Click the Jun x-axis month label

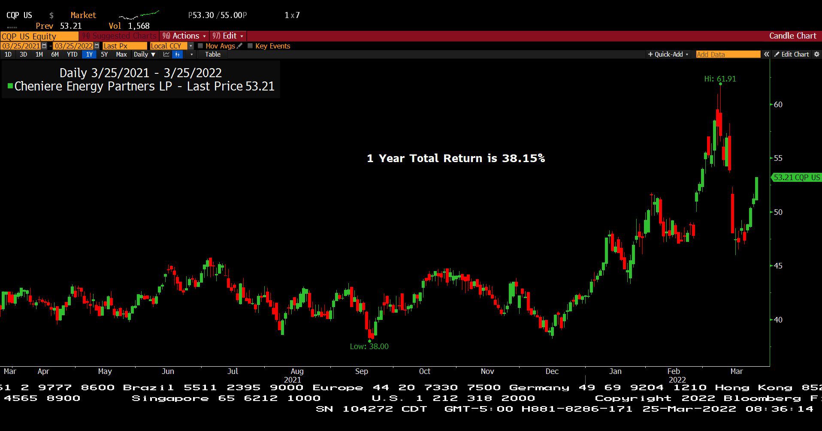[168, 371]
